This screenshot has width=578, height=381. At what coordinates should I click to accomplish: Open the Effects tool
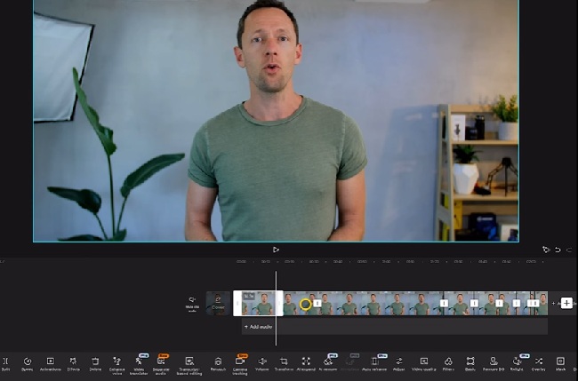click(x=73, y=364)
